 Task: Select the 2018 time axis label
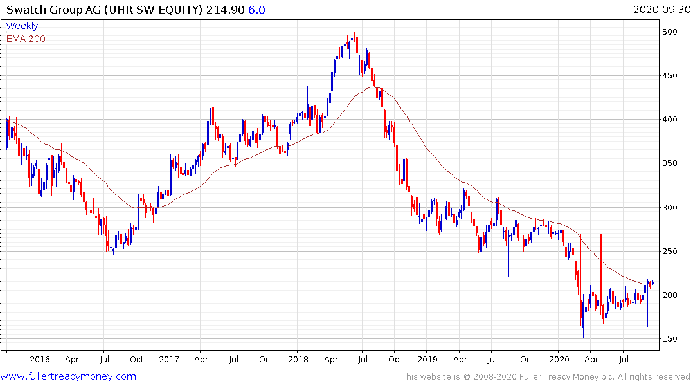(298, 359)
